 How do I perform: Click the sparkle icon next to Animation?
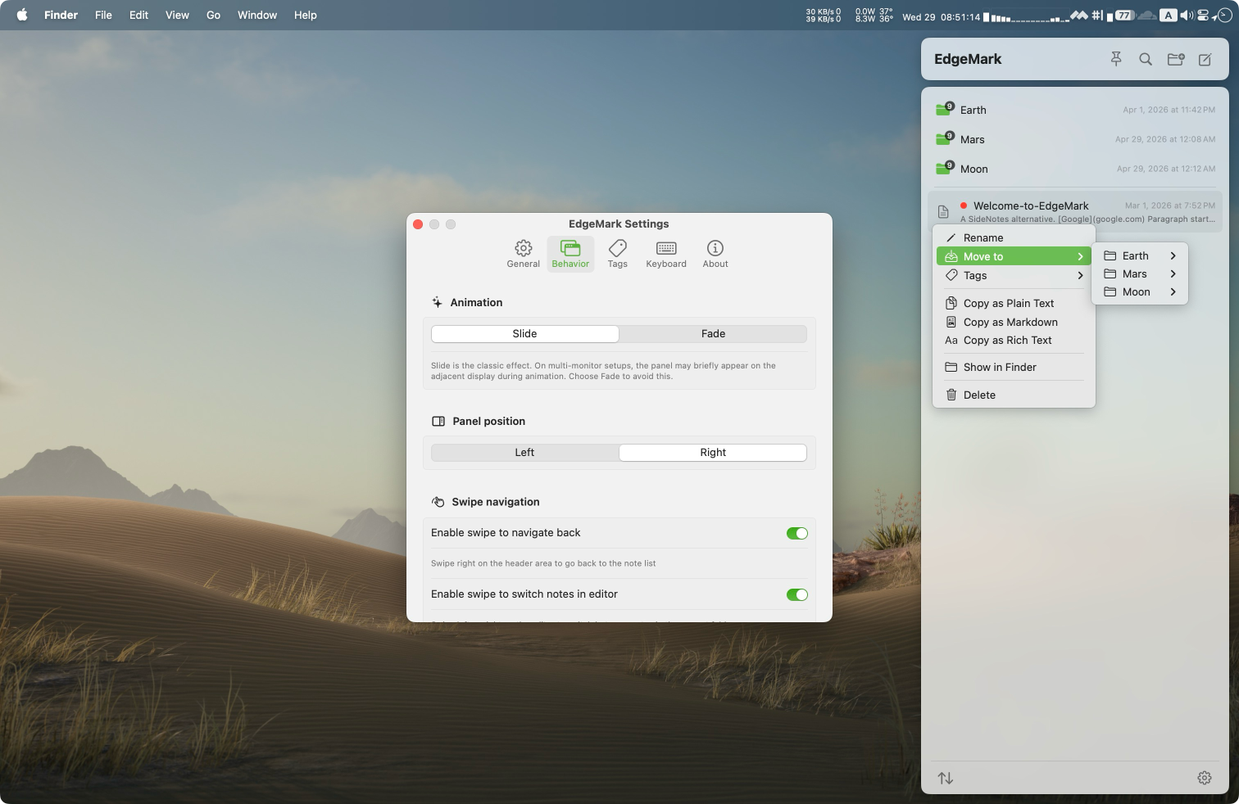pyautogui.click(x=438, y=302)
